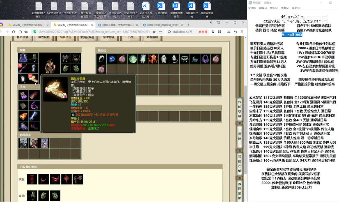Click 返回顶部 side button
Viewport: 339px width, 202px height.
pos(240,191)
